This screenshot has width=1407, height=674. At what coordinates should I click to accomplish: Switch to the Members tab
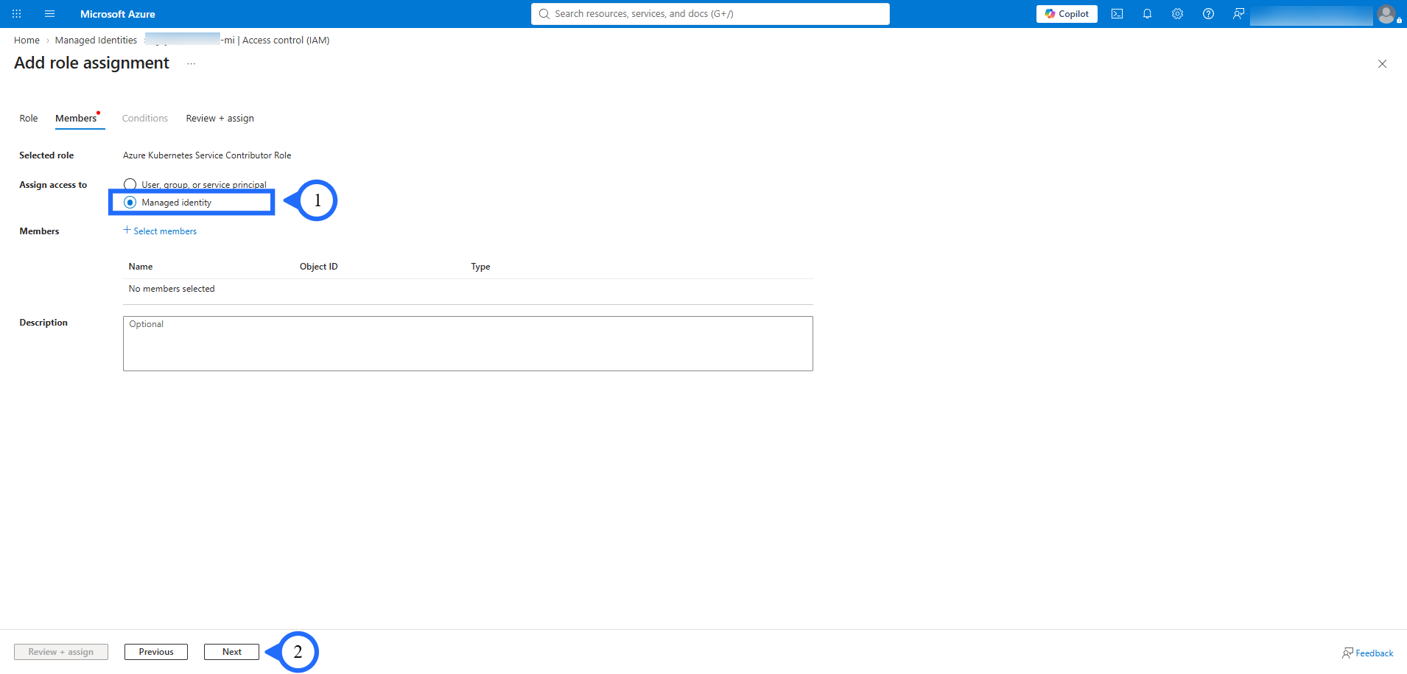point(76,119)
